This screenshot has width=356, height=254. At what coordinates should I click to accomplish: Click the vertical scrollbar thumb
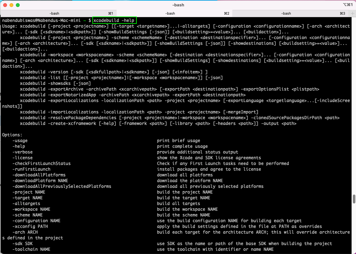click(354, 199)
